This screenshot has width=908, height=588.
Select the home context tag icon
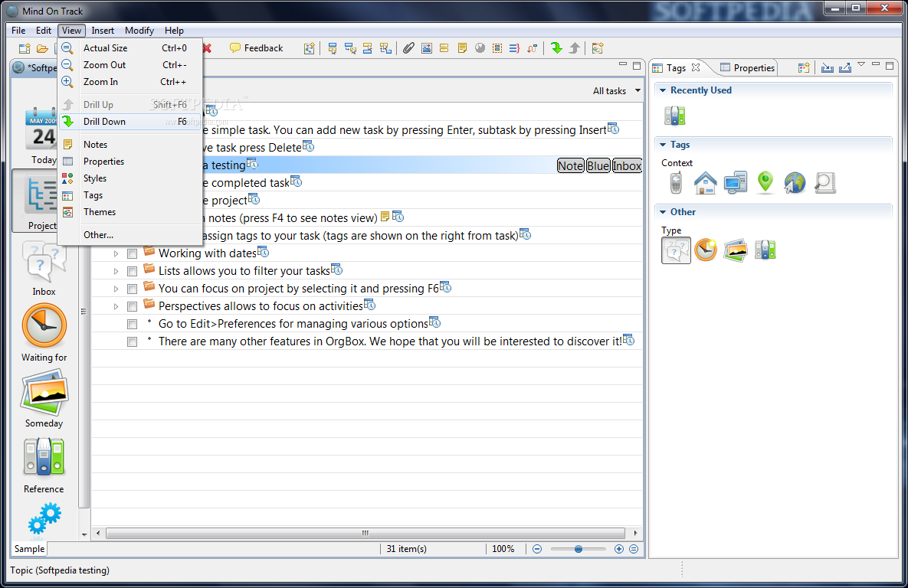point(705,183)
